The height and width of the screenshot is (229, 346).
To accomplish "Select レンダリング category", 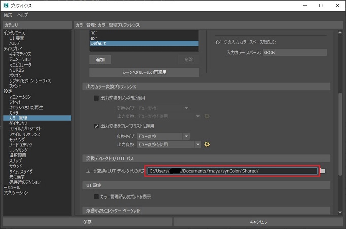I will (x=19, y=150).
